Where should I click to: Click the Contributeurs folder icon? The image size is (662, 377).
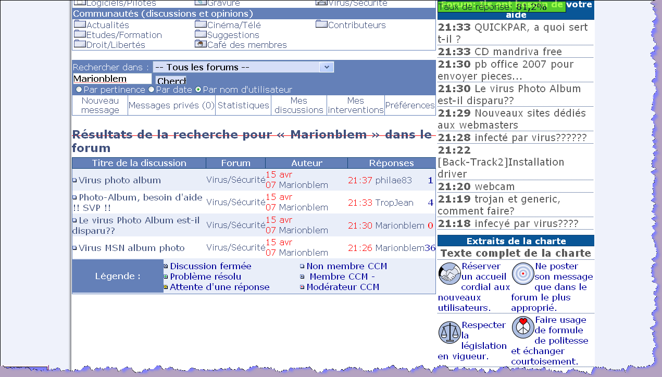(x=321, y=24)
